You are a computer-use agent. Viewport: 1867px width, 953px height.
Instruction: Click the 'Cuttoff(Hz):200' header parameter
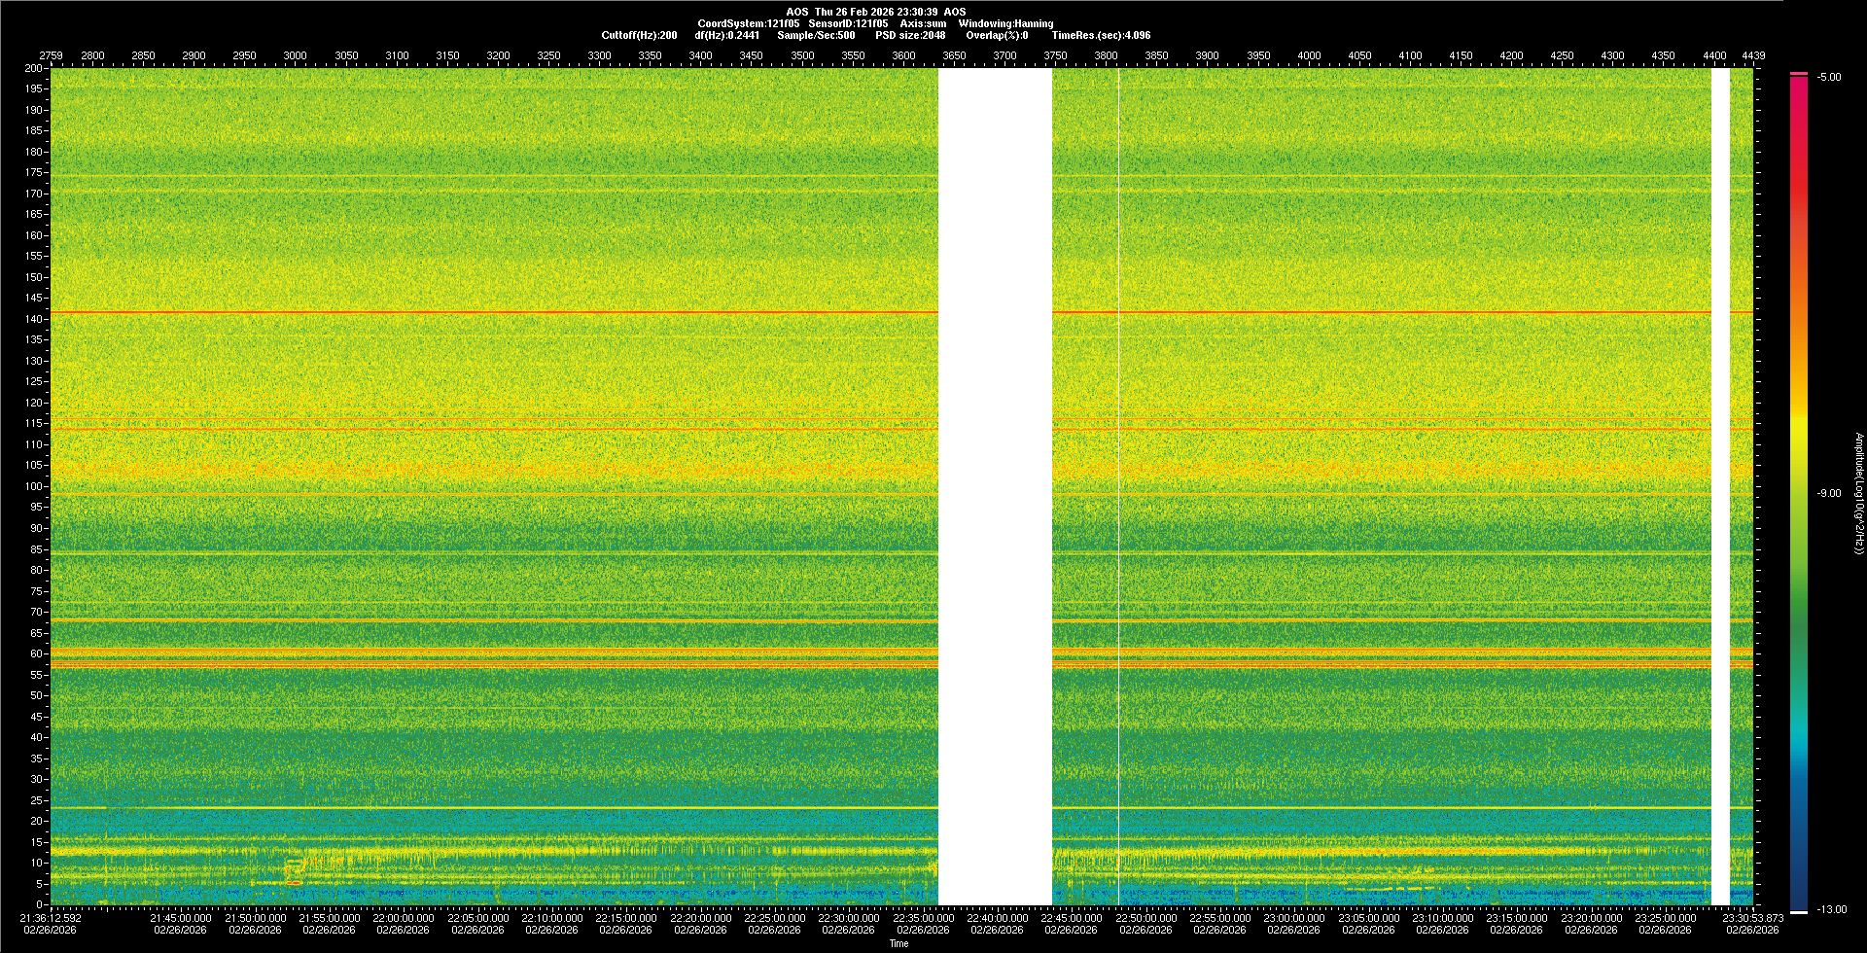[639, 35]
